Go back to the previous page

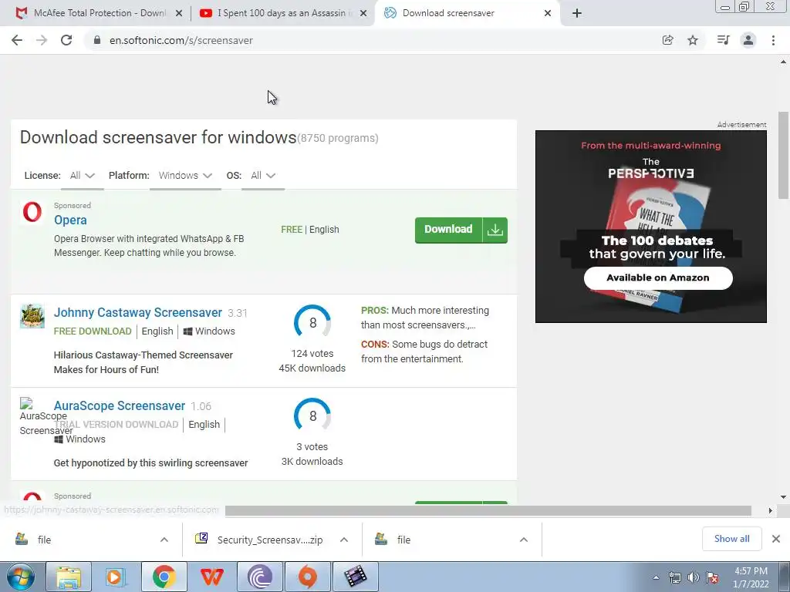(17, 40)
